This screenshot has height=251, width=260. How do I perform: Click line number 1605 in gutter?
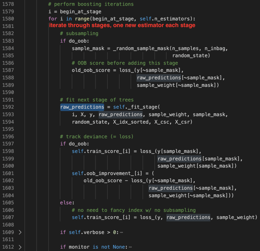tap(8, 203)
